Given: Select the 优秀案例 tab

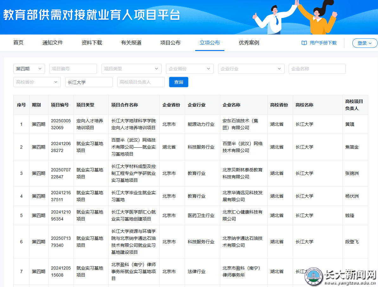Looking at the screenshot, I should (249, 43).
